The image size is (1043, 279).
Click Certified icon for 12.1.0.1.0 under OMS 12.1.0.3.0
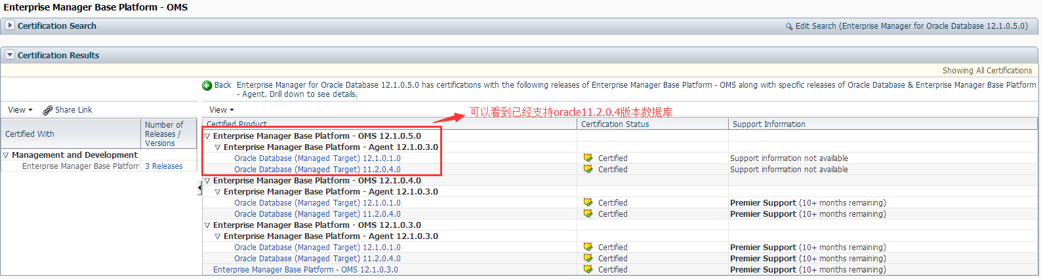point(588,247)
